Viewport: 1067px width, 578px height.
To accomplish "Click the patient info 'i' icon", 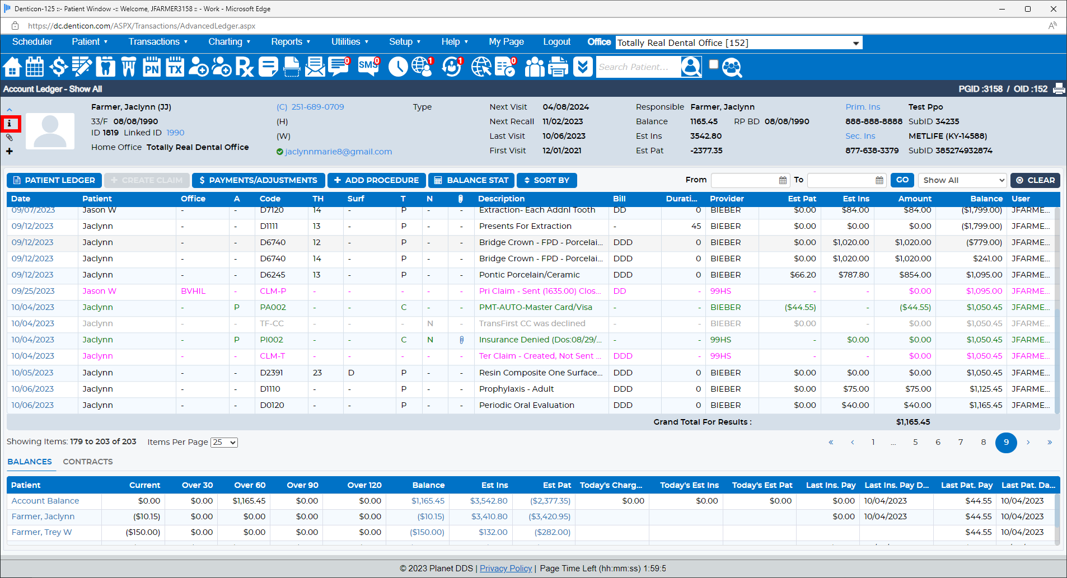I will pyautogui.click(x=10, y=124).
